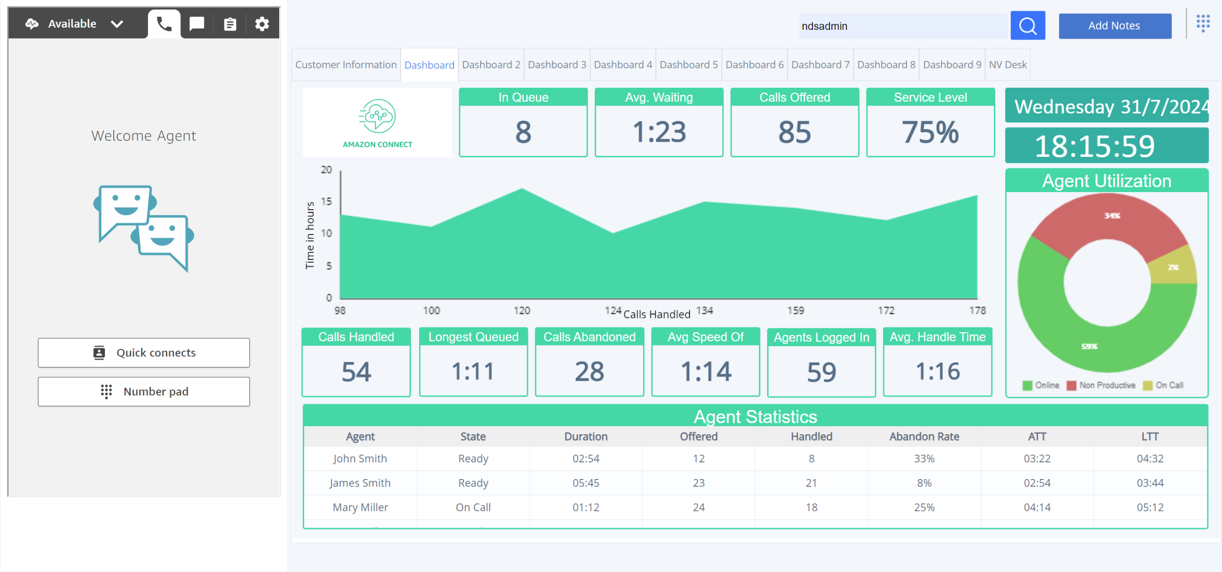Image resolution: width=1222 pixels, height=572 pixels.
Task: Switch to the Customer Information tab
Action: (346, 65)
